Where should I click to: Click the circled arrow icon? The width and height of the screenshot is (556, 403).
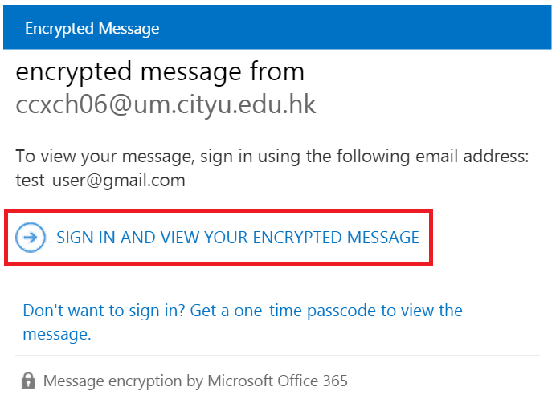(x=31, y=238)
